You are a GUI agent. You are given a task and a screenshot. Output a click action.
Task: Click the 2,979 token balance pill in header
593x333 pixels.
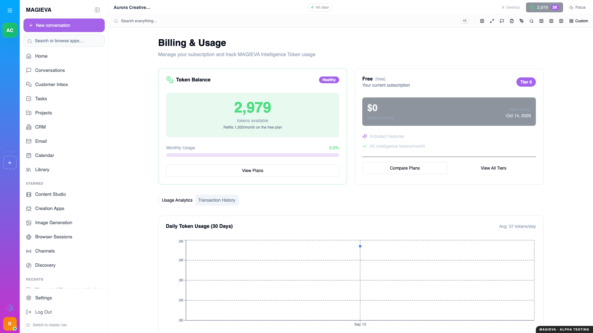(x=545, y=7)
